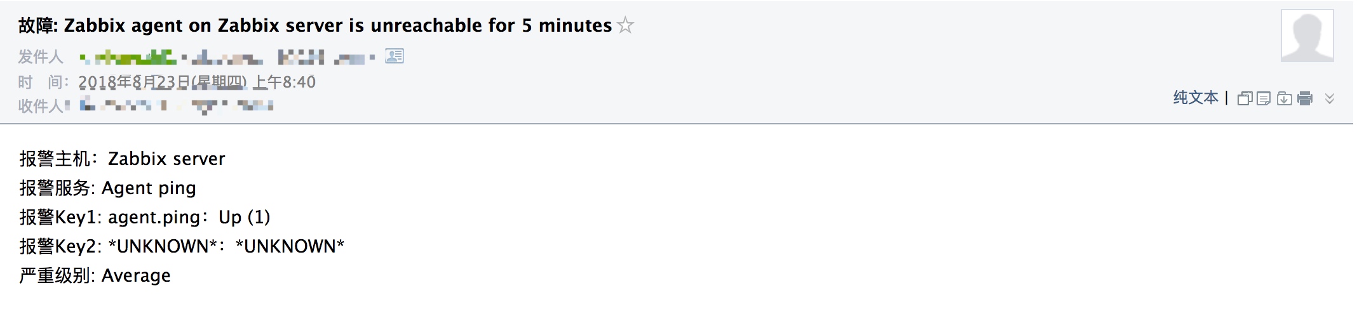
Task: Star this Zabbix alert email
Action: [626, 25]
